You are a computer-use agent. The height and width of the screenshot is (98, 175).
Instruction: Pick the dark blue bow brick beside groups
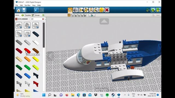(x=36, y=34)
